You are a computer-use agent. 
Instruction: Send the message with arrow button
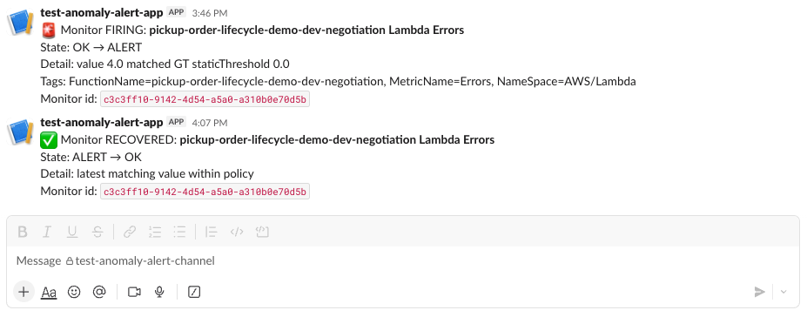pyautogui.click(x=760, y=292)
